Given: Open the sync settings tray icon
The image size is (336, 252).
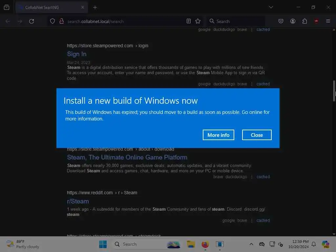Looking at the screenshot, I should point(281,244).
